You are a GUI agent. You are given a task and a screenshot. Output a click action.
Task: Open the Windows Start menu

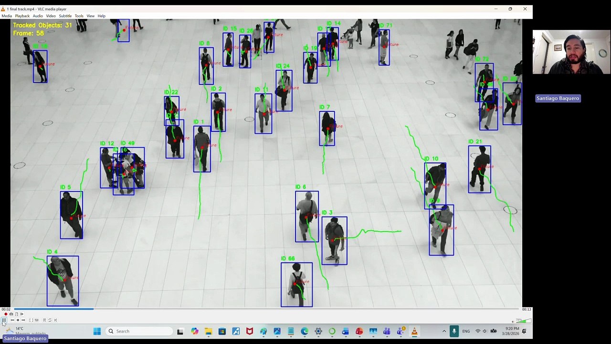(97, 331)
